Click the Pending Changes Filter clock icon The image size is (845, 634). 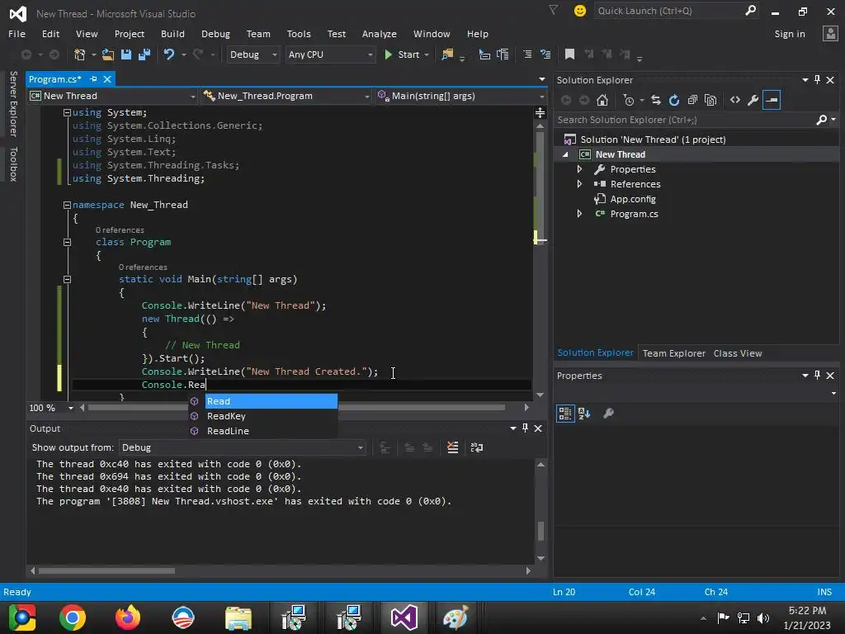pos(628,100)
